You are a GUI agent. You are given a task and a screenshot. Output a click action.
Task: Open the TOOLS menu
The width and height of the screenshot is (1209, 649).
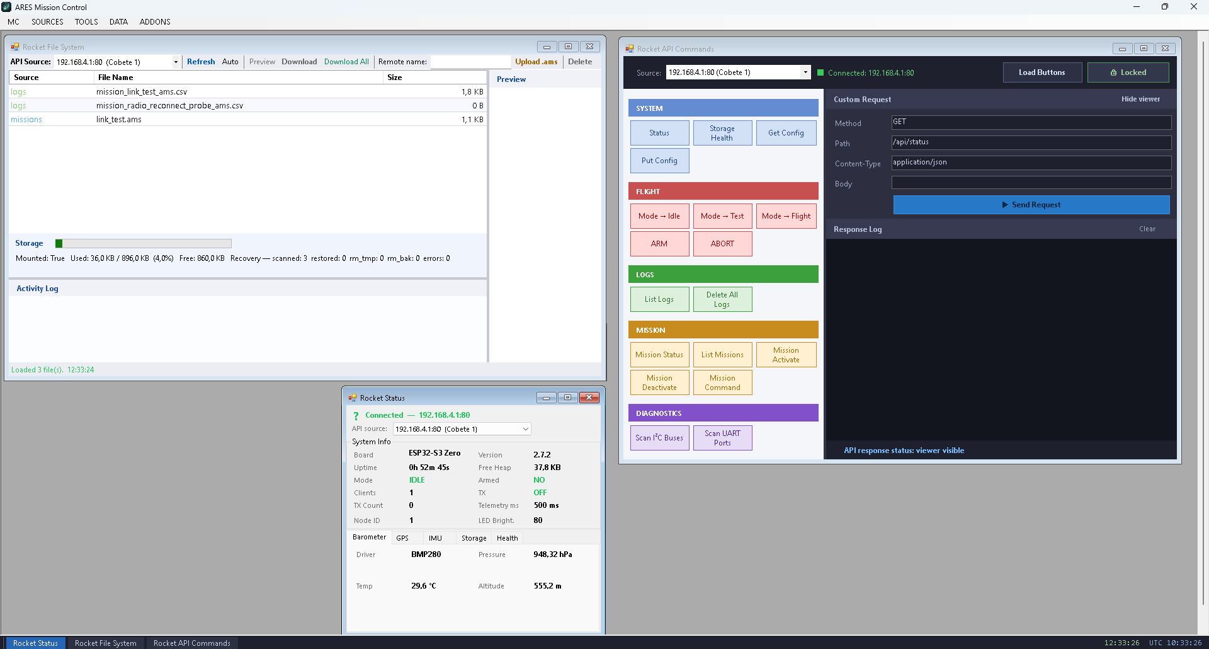[86, 22]
